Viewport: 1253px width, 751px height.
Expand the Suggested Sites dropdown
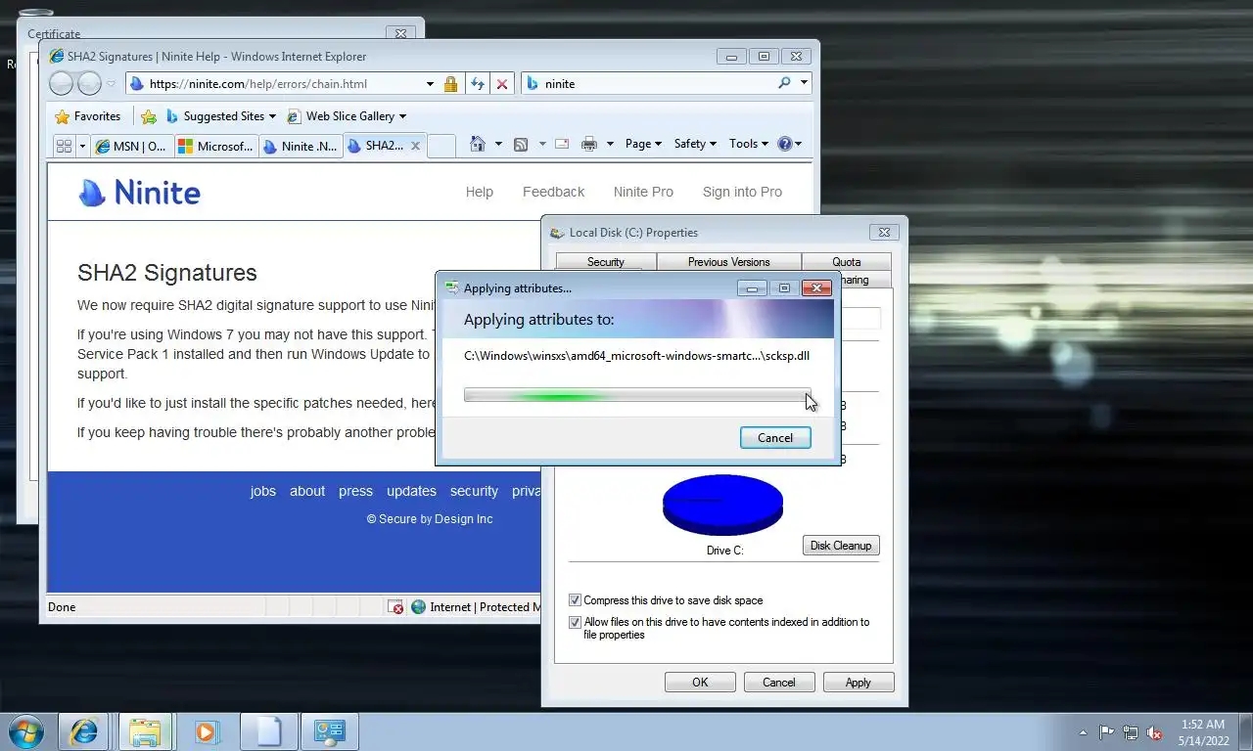point(272,116)
